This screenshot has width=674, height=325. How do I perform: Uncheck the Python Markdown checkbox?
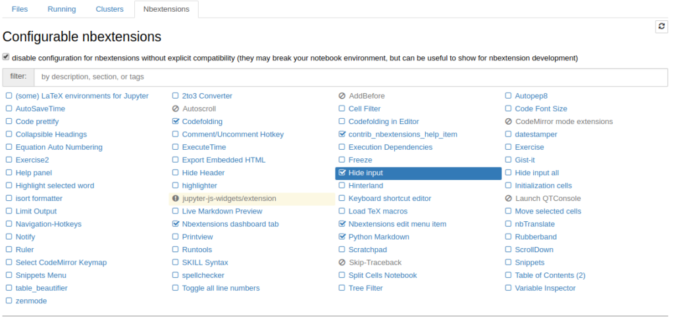342,236
